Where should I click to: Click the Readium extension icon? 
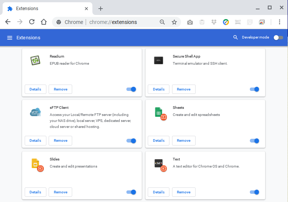(x=35, y=60)
